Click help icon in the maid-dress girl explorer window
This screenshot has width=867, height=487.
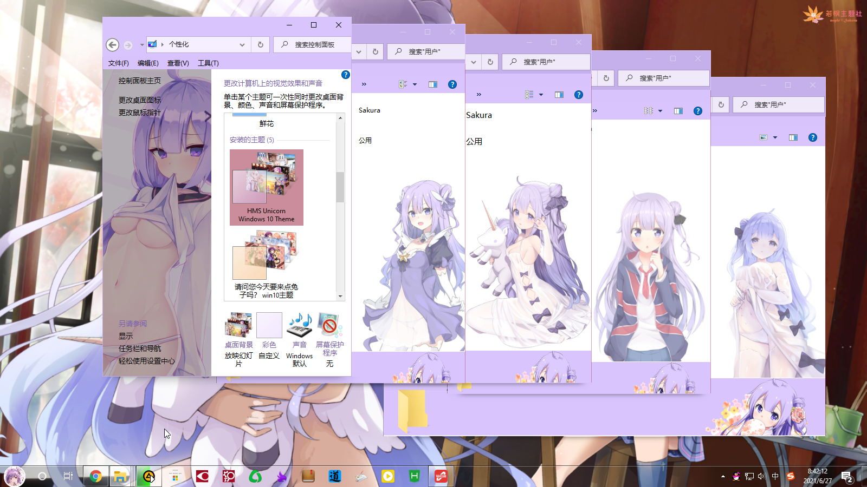(452, 84)
